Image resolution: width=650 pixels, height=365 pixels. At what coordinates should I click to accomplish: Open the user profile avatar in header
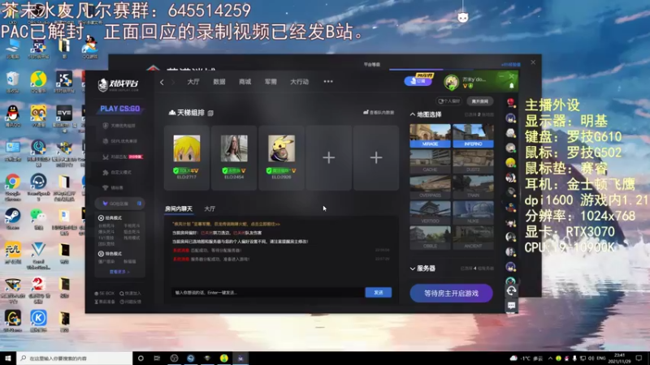click(x=452, y=82)
